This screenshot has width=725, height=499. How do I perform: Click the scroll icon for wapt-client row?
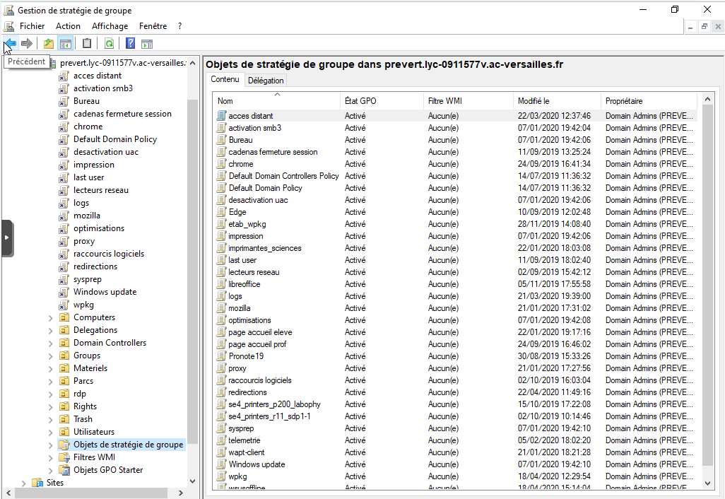pos(221,452)
